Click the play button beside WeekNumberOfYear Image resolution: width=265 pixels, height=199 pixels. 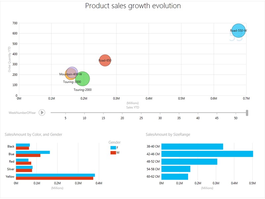(x=42, y=112)
